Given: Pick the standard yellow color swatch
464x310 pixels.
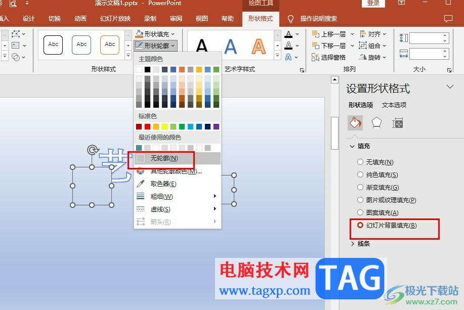Looking at the screenshot, I should pyautogui.click(x=164, y=126).
